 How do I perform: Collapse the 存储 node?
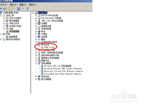pyautogui.click(x=1, y=34)
